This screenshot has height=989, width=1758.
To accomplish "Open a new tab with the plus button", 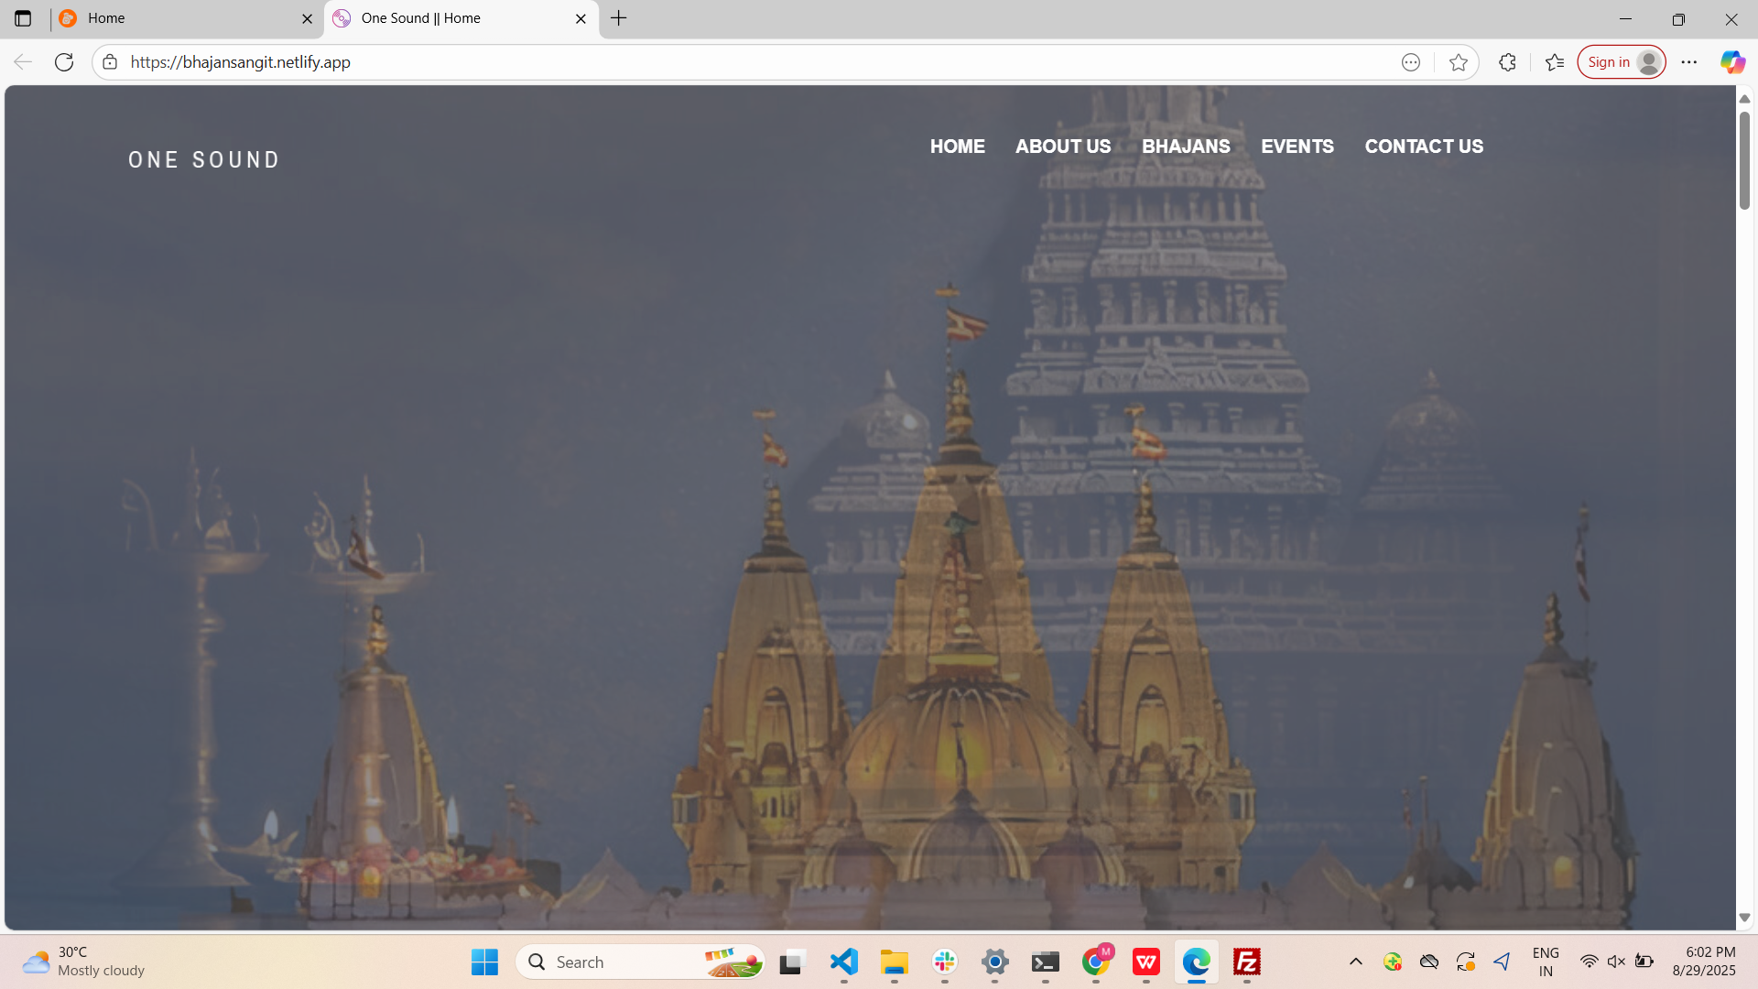I will click(x=619, y=18).
